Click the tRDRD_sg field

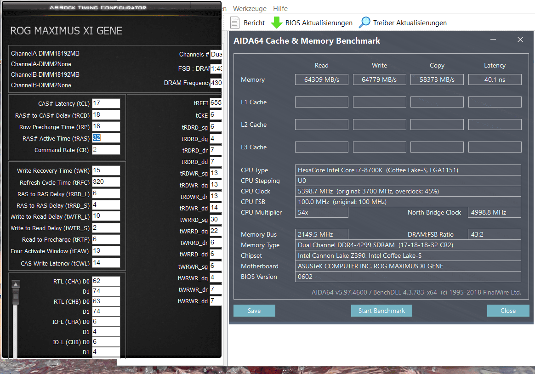pos(216,127)
